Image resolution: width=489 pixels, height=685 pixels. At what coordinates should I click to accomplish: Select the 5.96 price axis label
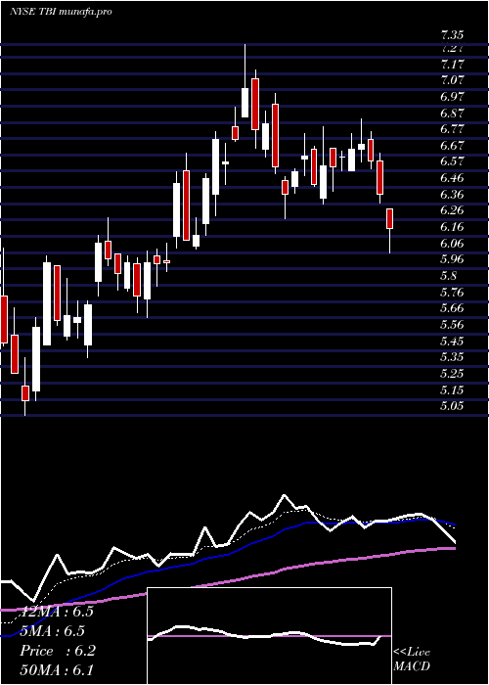pyautogui.click(x=452, y=259)
